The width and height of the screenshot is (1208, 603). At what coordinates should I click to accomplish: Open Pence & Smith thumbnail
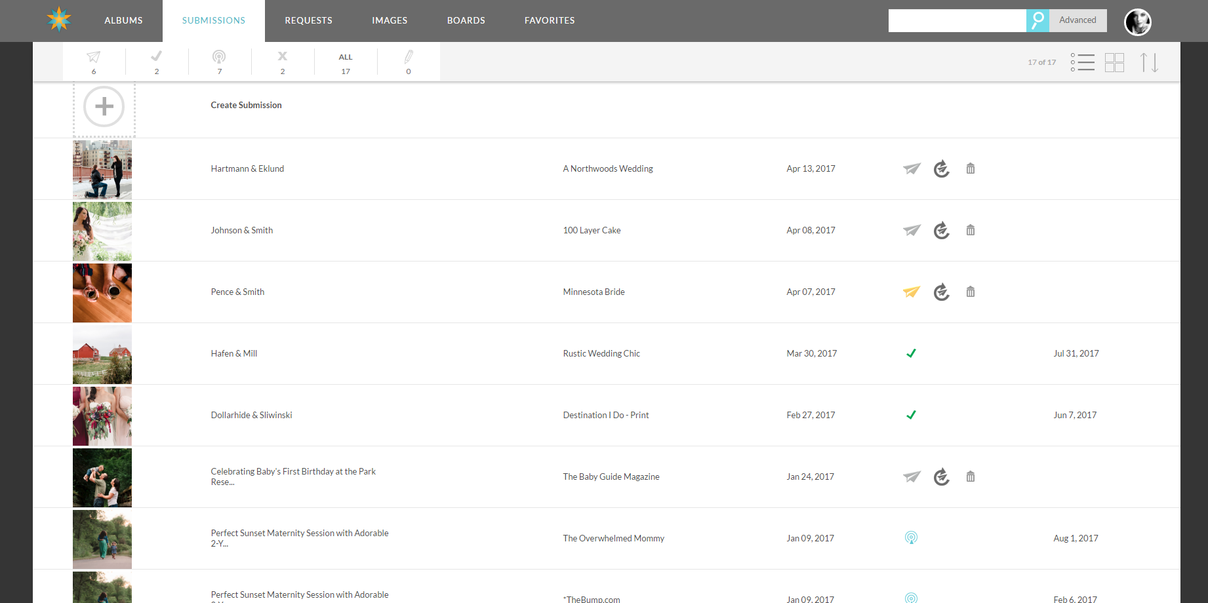(102, 293)
